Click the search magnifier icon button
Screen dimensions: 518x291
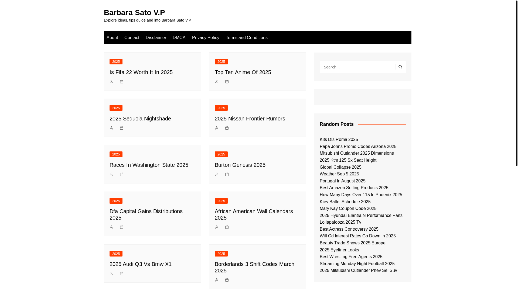pos(400,67)
